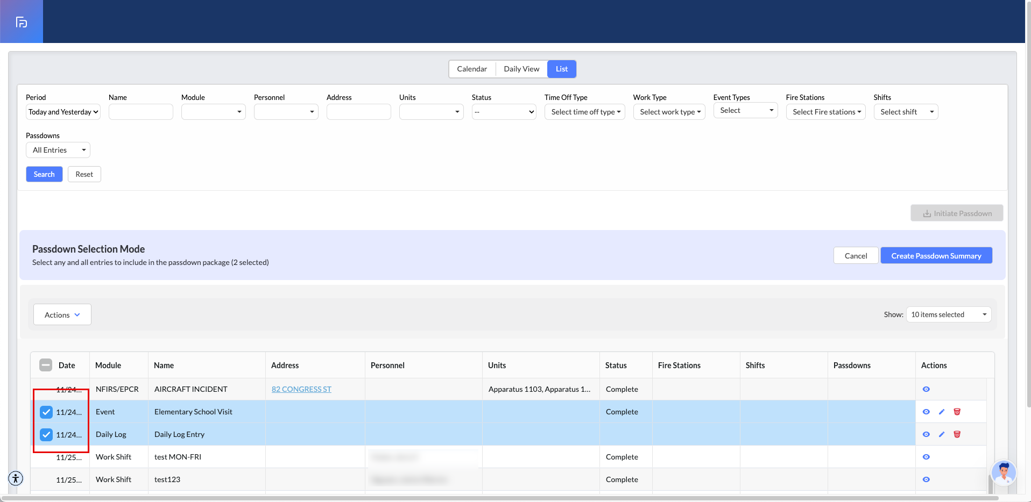Open the support chat avatar
Image resolution: width=1031 pixels, height=502 pixels.
[x=1003, y=473]
